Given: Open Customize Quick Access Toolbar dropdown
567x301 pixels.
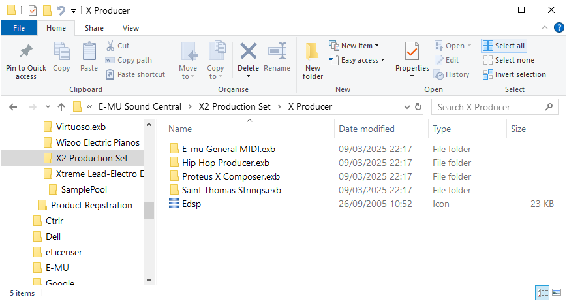Looking at the screenshot, I should 74,11.
